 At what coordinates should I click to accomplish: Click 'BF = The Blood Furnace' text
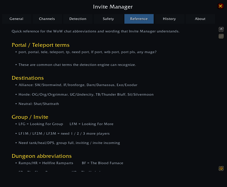pos(103,163)
